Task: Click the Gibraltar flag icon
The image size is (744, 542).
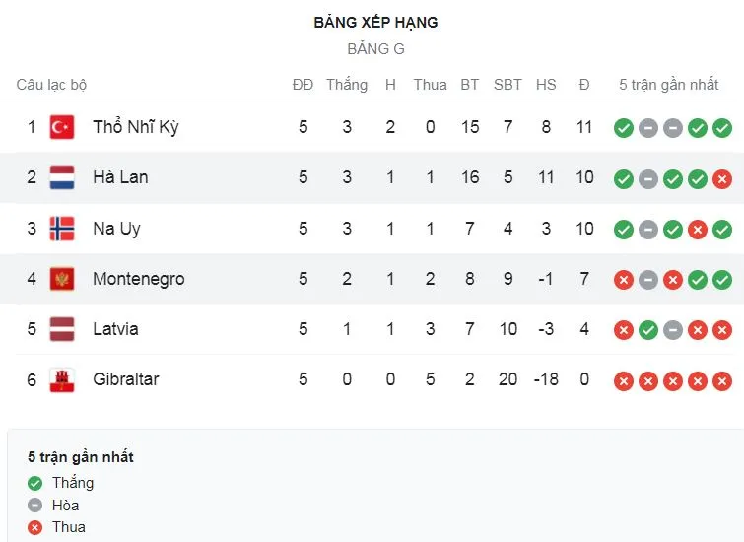Action: [62, 379]
